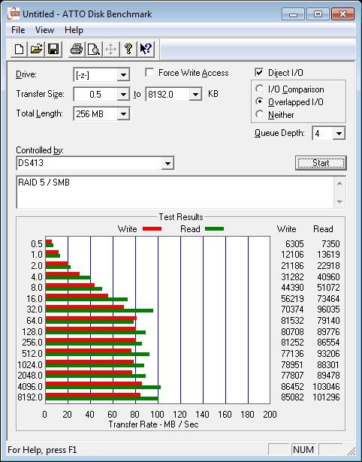Click the New document toolbar icon
The width and height of the screenshot is (362, 462).
coord(19,49)
